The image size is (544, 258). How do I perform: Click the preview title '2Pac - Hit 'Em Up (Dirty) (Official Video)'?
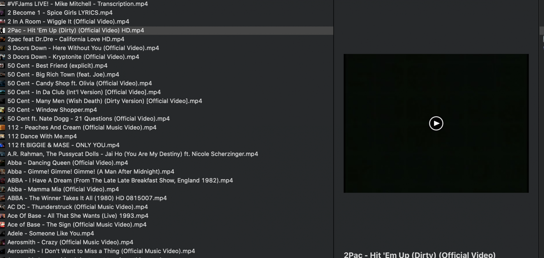coord(419,255)
